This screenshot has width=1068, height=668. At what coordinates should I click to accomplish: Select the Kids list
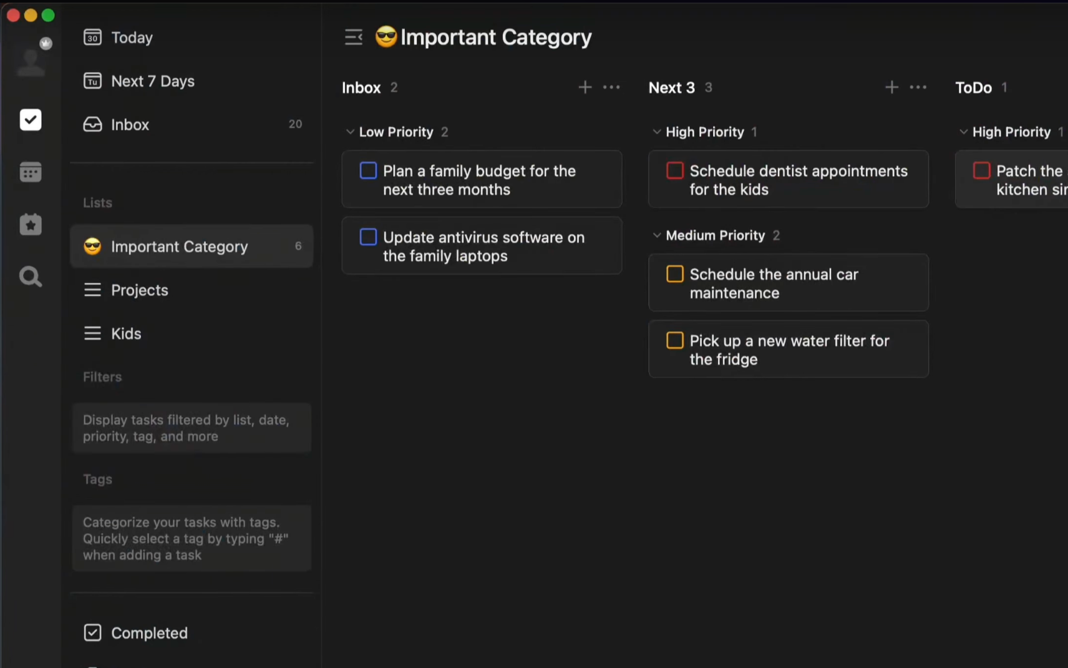(126, 333)
